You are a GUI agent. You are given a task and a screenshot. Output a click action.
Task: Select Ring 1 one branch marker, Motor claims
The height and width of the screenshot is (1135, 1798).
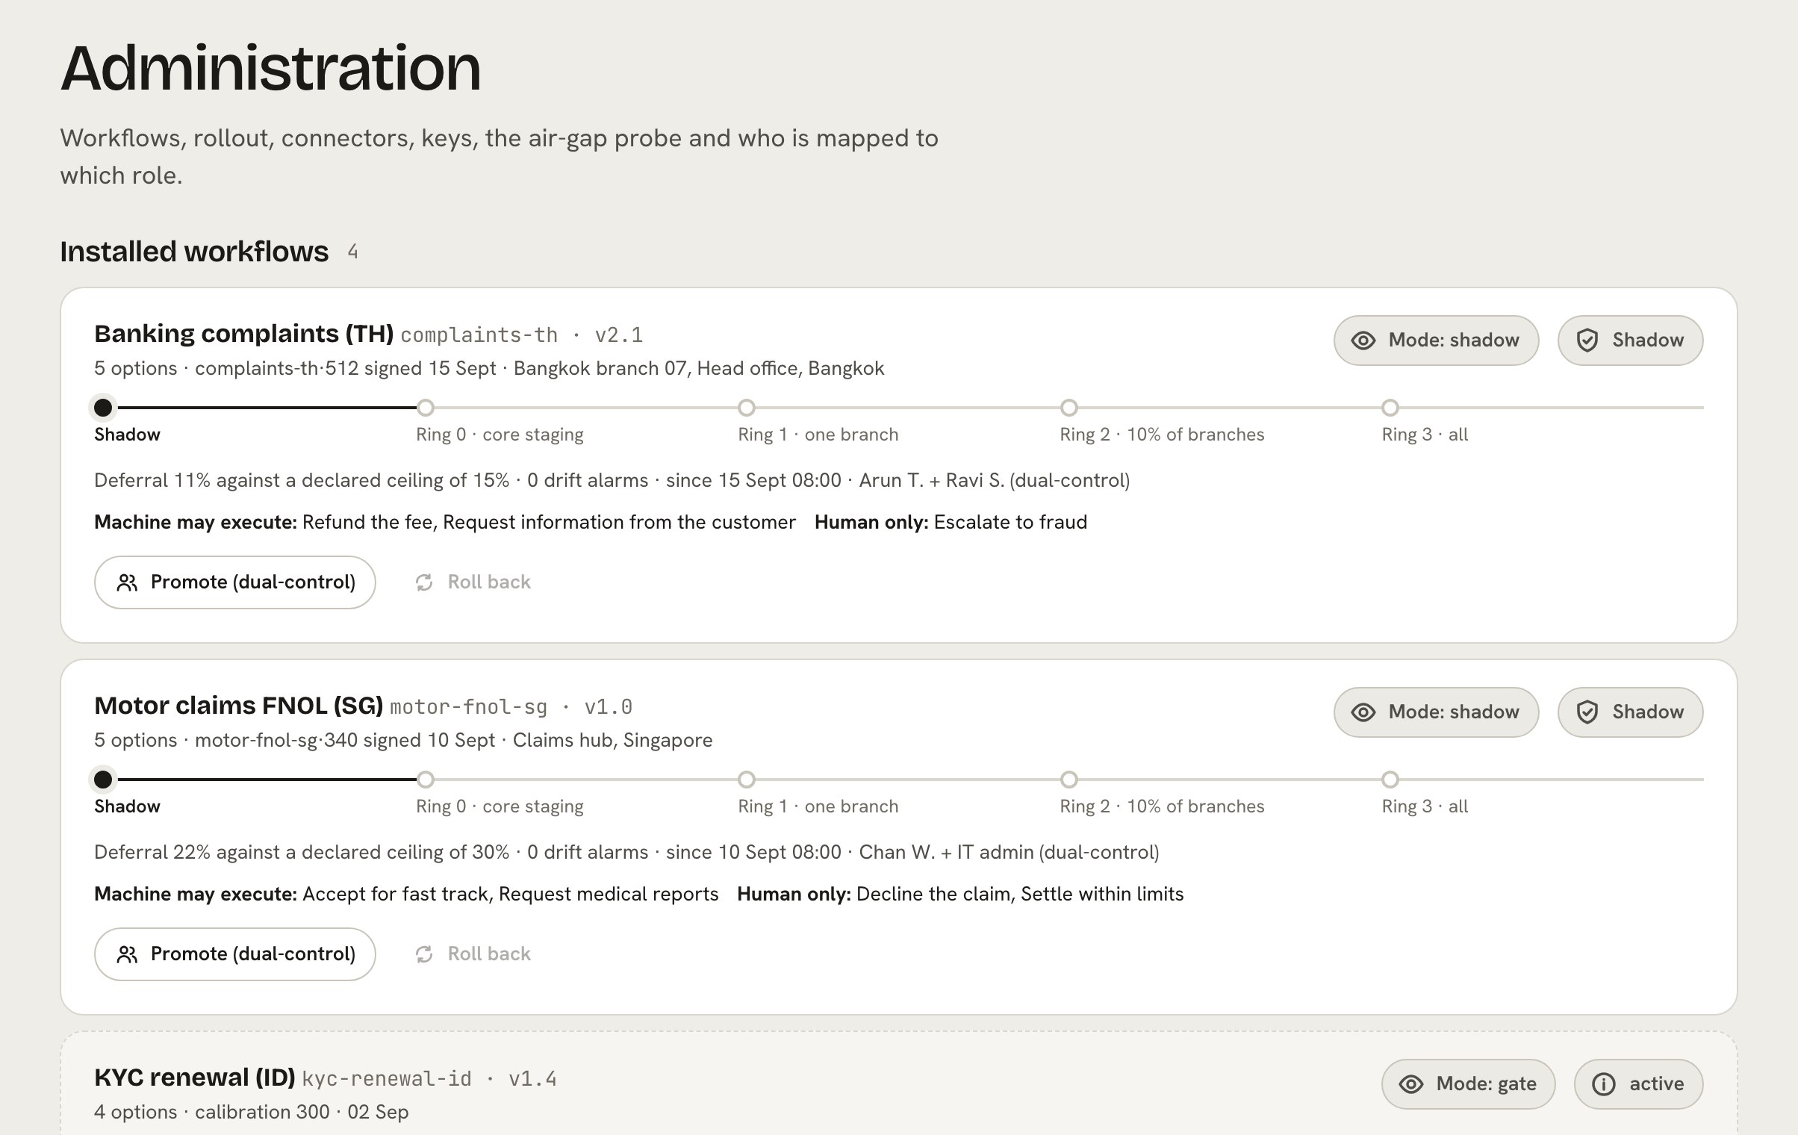[747, 780]
